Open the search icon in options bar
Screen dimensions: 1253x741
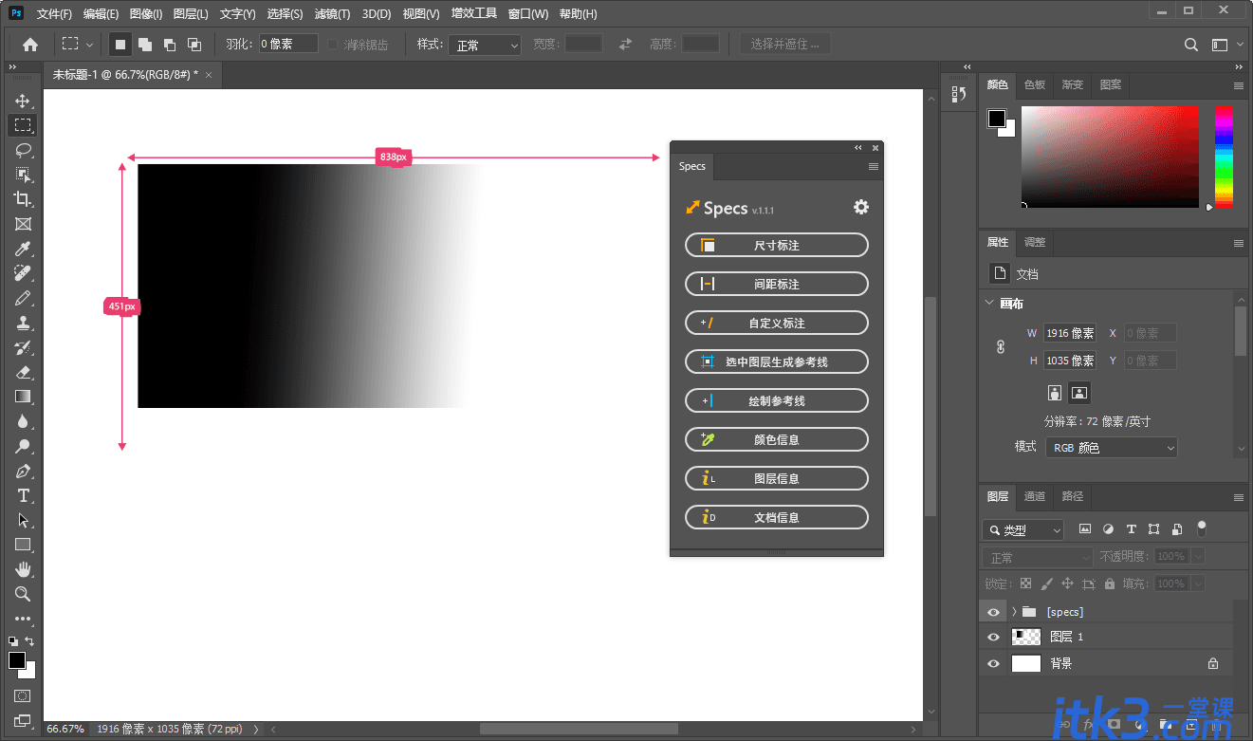1191,45
